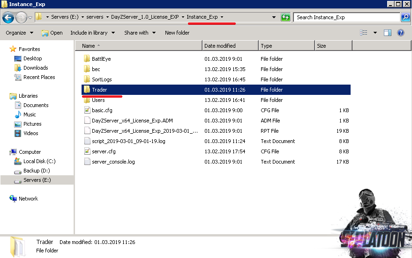
Task: Open Videos library icon
Action: click(18, 133)
